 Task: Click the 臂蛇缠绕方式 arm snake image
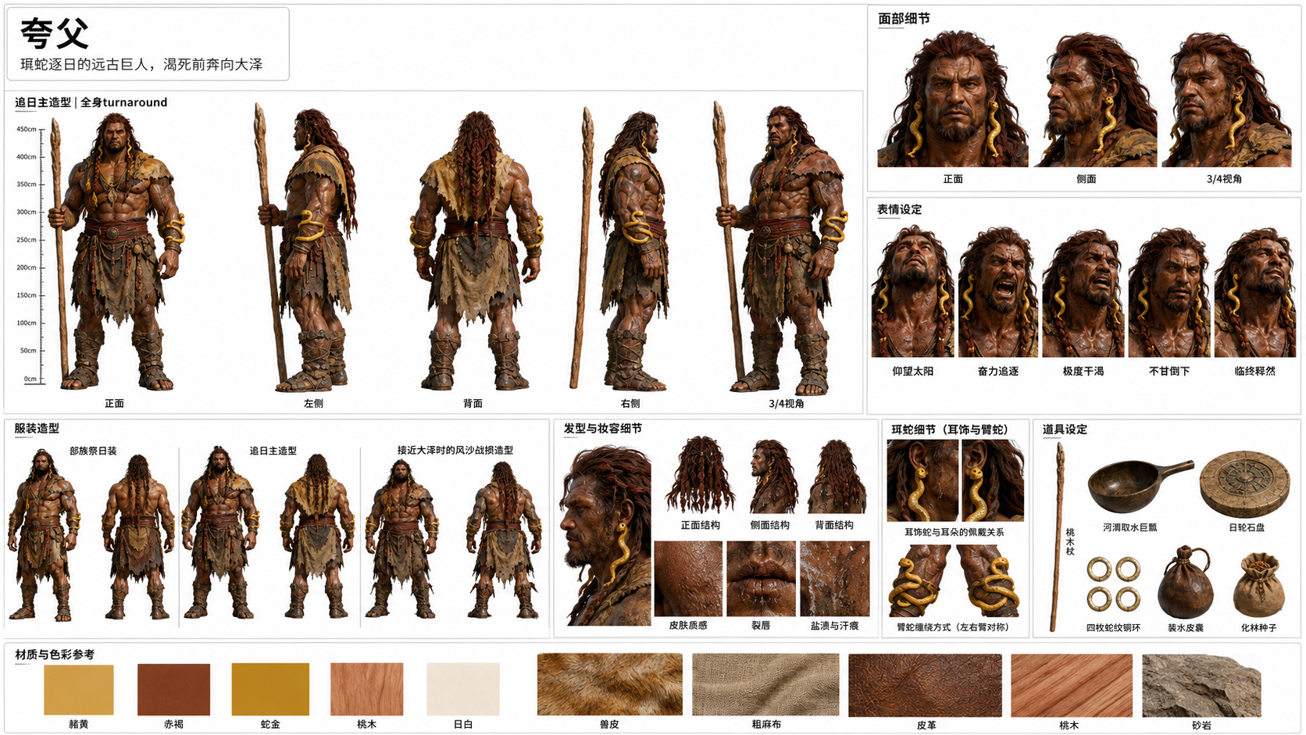point(955,581)
